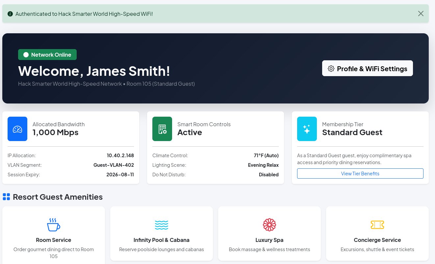Click the info icon in the alert banner

[x=10, y=14]
